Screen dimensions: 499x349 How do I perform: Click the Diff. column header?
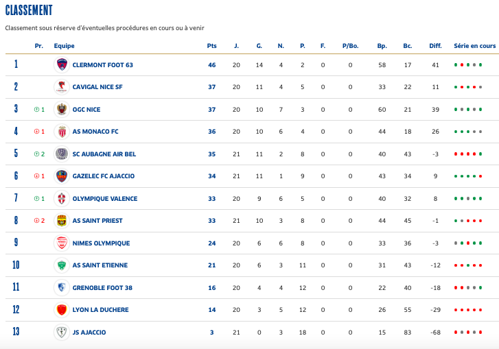pyautogui.click(x=435, y=46)
